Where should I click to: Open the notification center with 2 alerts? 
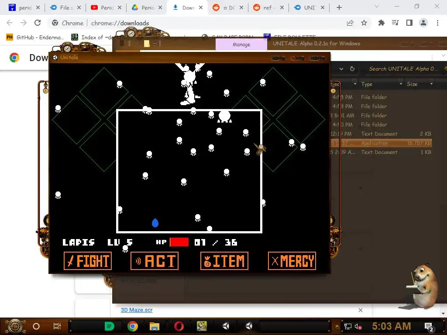click(x=429, y=327)
